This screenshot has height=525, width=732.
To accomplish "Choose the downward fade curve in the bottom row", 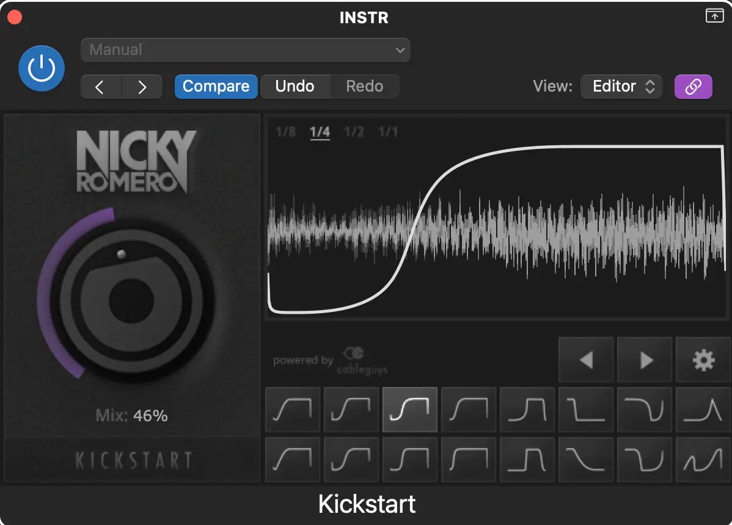I will (x=586, y=460).
